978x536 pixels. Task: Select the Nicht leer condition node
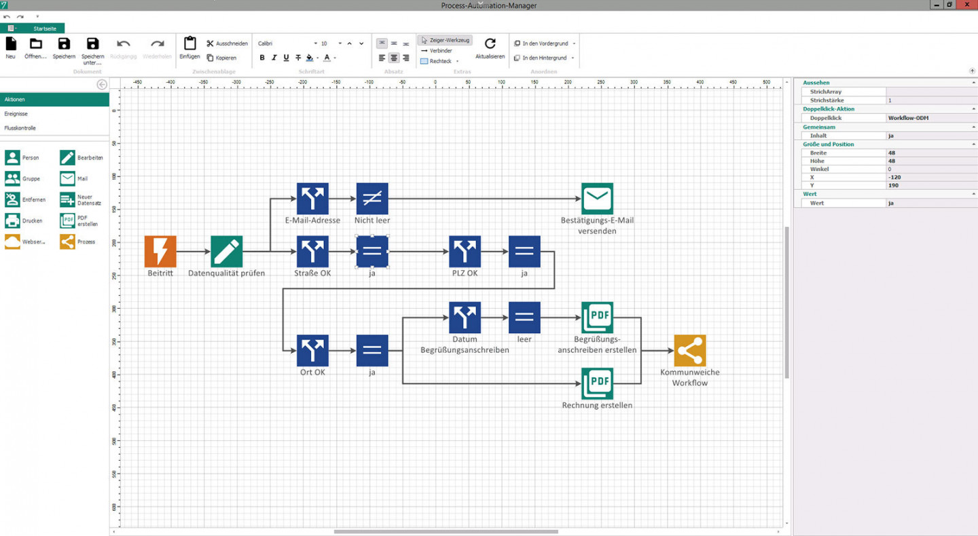pyautogui.click(x=372, y=199)
